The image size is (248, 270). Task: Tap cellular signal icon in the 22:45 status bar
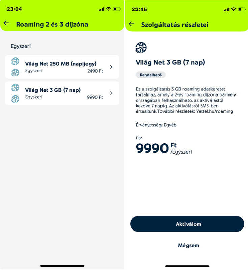coord(226,9)
